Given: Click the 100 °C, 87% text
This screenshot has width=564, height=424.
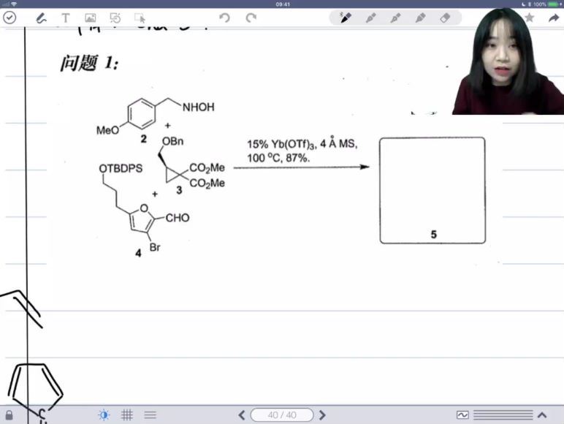Looking at the screenshot, I should click(x=278, y=158).
